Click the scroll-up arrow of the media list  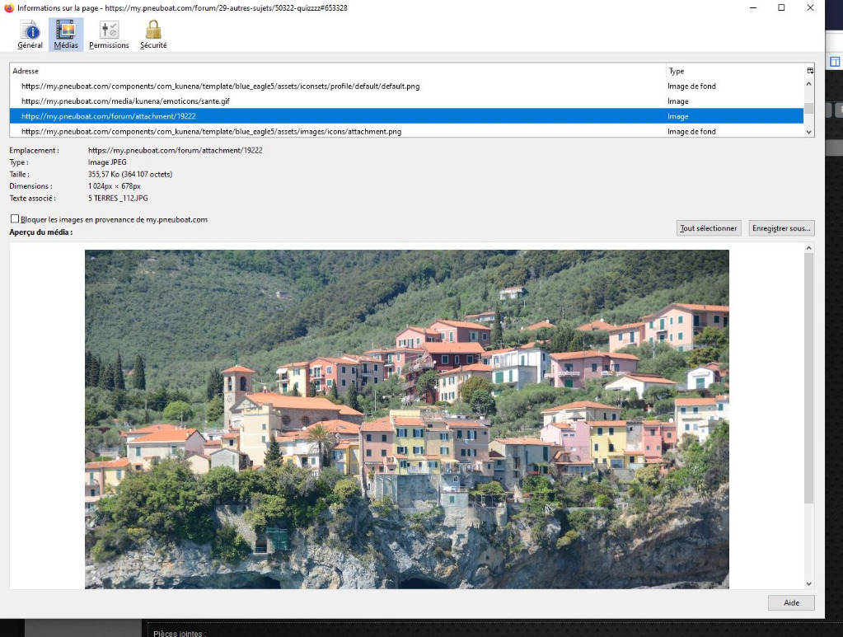[x=808, y=84]
